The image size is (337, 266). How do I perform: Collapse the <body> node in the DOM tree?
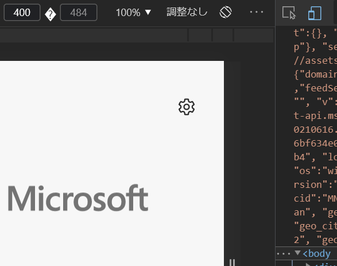click(297, 253)
